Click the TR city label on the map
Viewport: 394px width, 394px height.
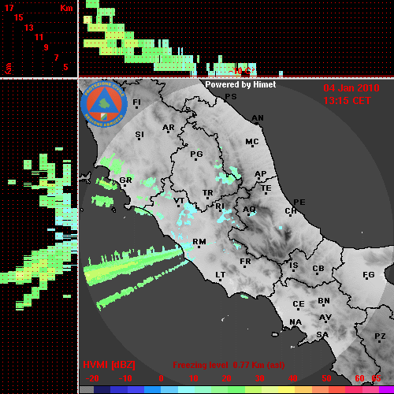click(208, 193)
